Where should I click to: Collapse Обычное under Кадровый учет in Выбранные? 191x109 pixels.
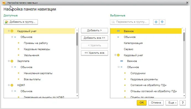pos(119,67)
